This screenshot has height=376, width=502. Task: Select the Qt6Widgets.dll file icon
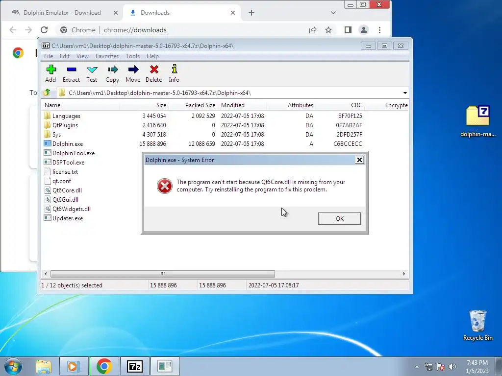click(x=48, y=209)
